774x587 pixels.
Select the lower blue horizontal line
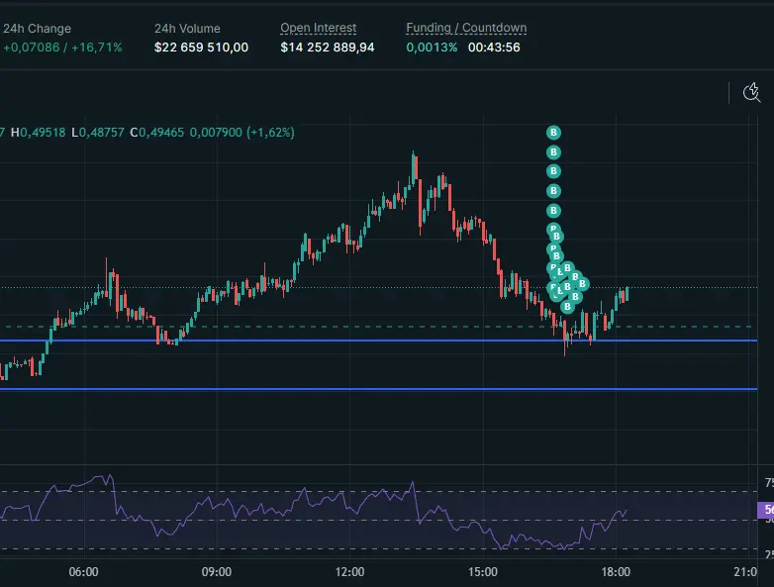[x=379, y=390]
